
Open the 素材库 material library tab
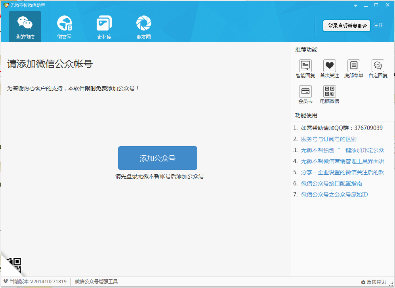104,27
